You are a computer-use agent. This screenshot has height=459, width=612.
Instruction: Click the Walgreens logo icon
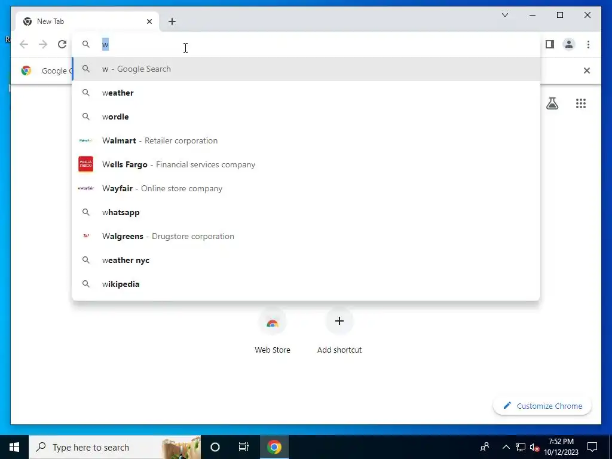(x=86, y=235)
